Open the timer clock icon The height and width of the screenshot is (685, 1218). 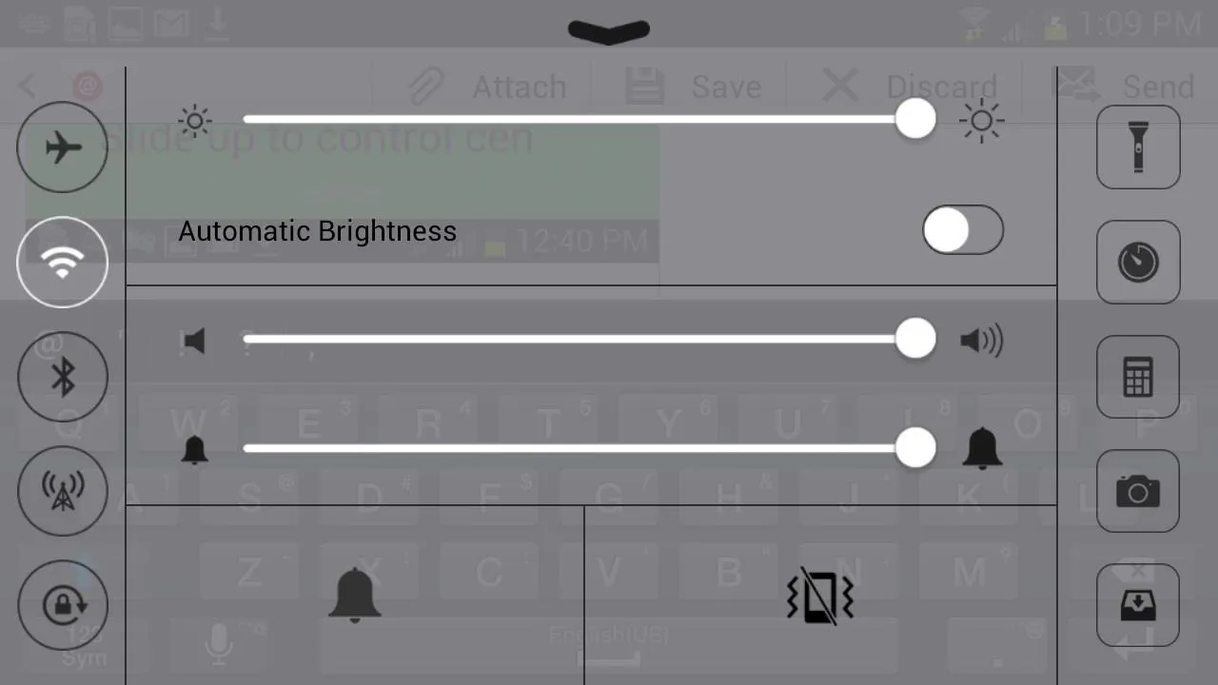click(x=1138, y=263)
